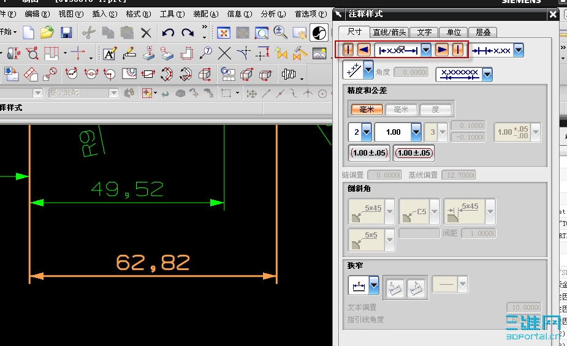This screenshot has width=567, height=346.
Task: Select the Cylindrical Dimension tool icon
Action: click(13, 53)
